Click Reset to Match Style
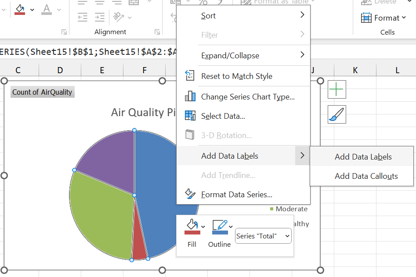Viewport: 416px width, 277px height. coord(236,76)
